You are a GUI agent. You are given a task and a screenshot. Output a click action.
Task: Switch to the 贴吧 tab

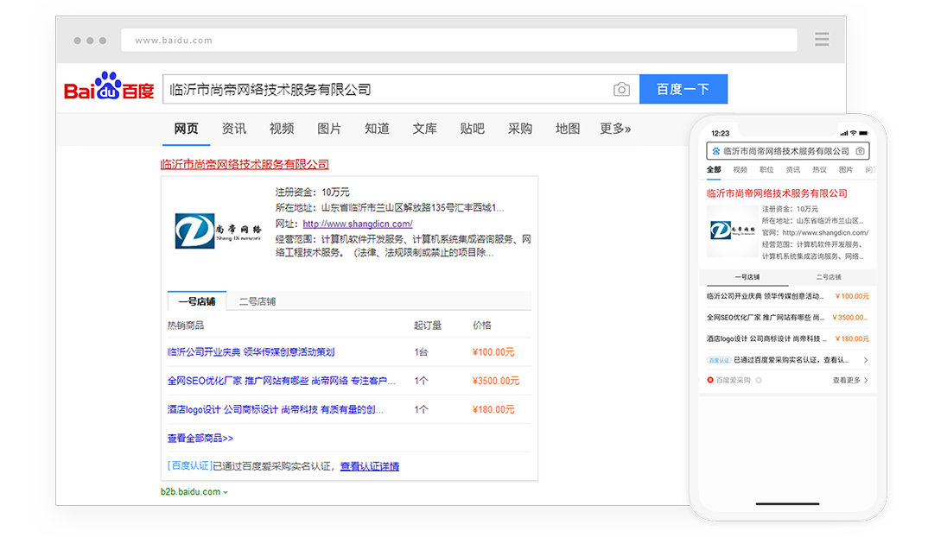pyautogui.click(x=473, y=129)
